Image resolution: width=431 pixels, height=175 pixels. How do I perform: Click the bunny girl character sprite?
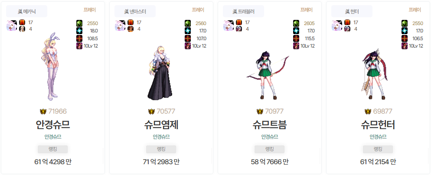pyautogui.click(x=51, y=66)
